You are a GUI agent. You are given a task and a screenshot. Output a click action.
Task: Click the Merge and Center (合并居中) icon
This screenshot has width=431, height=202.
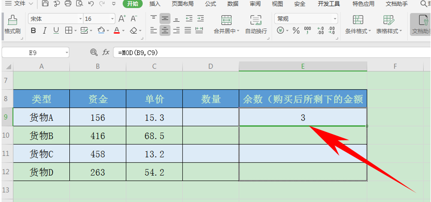click(x=227, y=20)
